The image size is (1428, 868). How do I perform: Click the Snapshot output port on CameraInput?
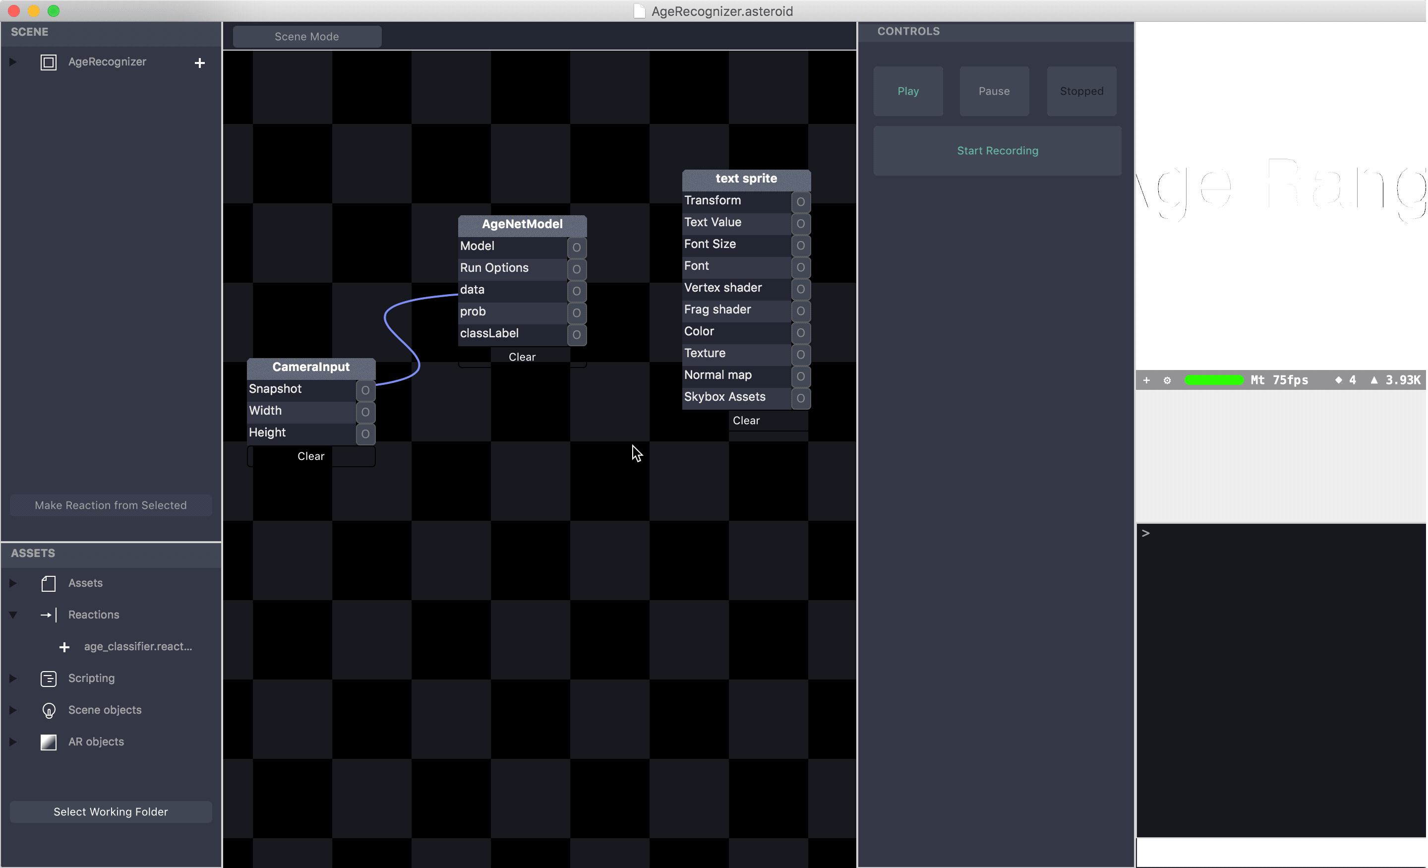point(365,390)
